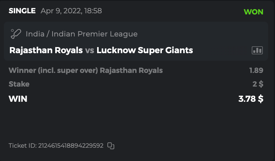Select the ticket number 2124615418894229592
Screen dimensions: 275x161
[x=70, y=146]
